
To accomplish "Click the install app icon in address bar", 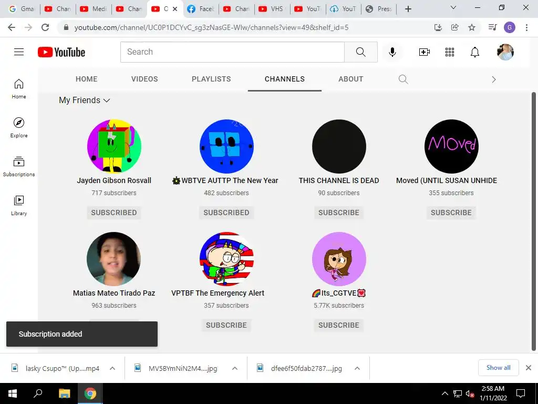I will point(438,27).
